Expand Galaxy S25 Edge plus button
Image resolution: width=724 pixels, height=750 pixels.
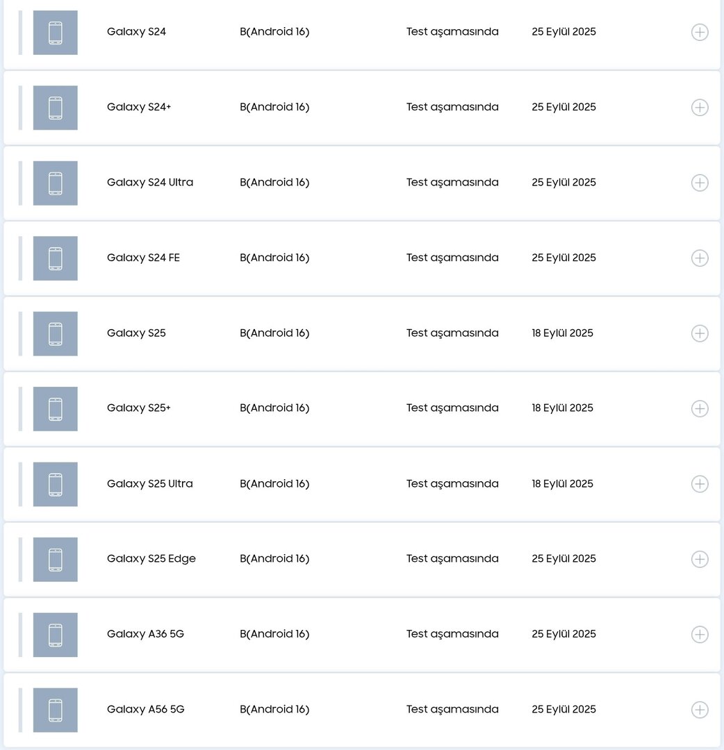(700, 559)
